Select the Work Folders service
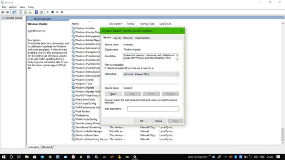Screen dimensions: 285x160 coord(82,112)
